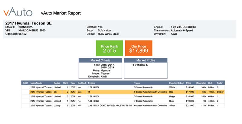The image size is (242, 124).
Task: Click the 43 km distance cell
Action: pos(211,101)
